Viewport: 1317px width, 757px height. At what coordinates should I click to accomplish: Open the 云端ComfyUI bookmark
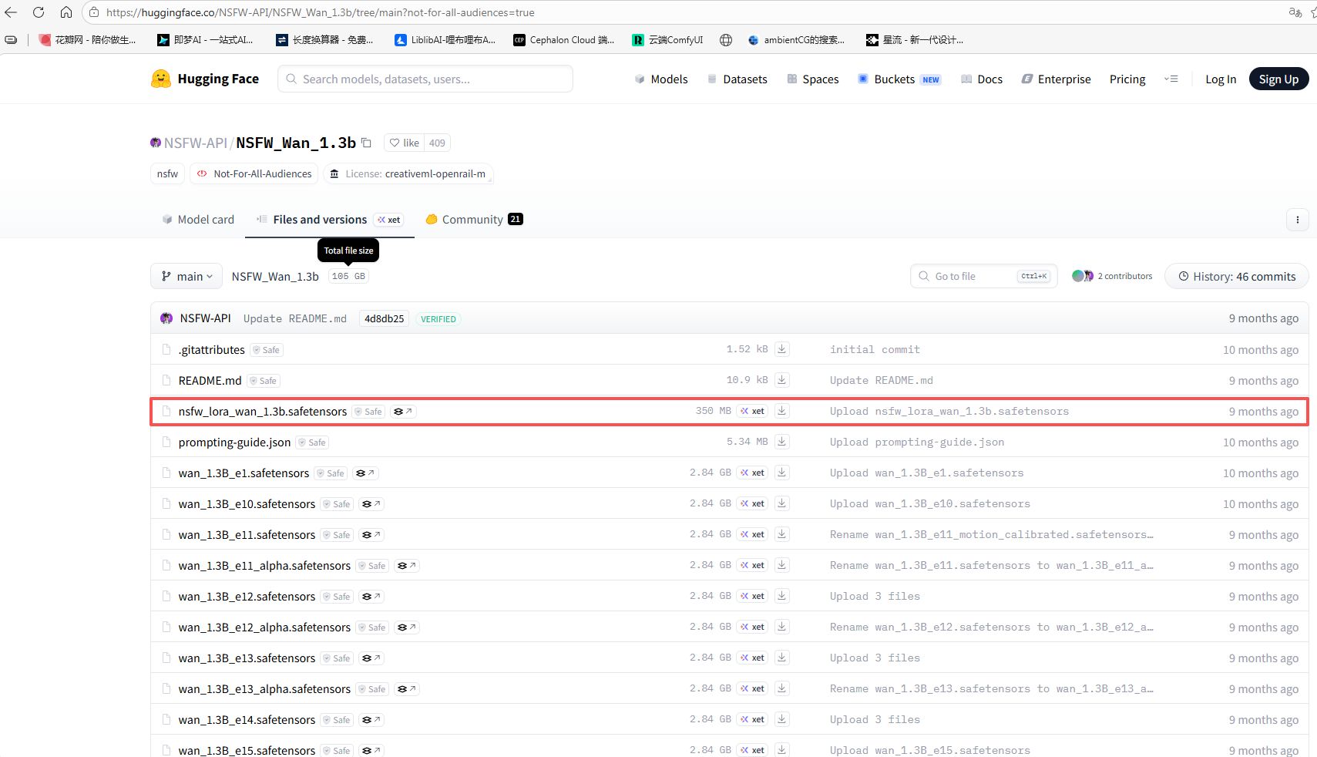coord(667,40)
